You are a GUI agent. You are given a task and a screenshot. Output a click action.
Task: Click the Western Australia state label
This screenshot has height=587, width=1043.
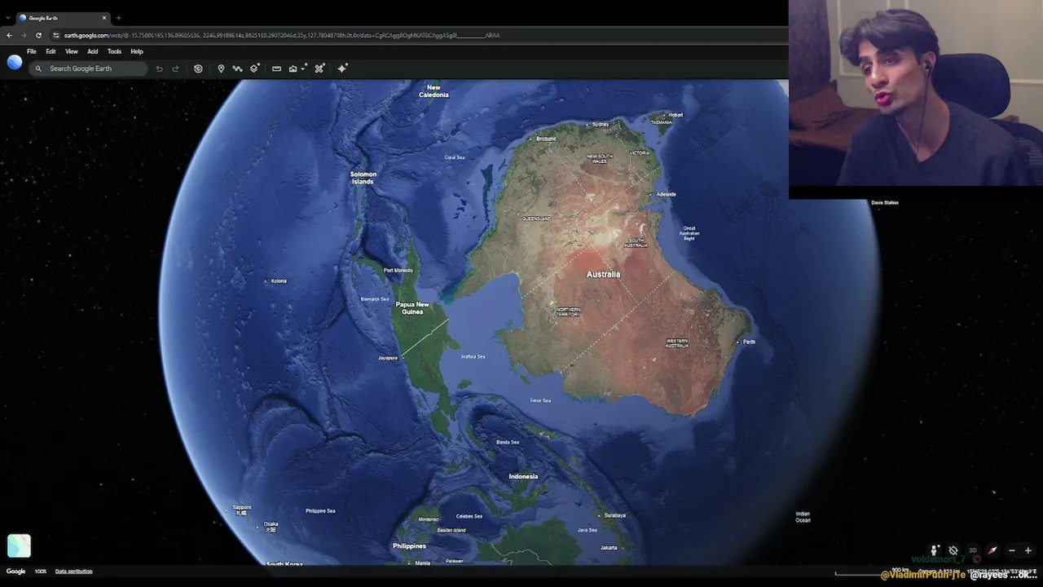coord(677,343)
